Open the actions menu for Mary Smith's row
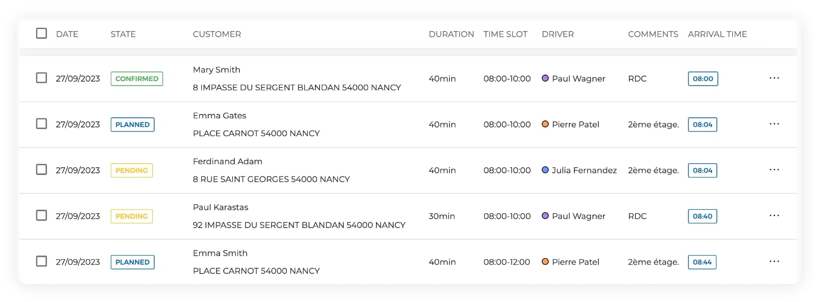 click(774, 78)
